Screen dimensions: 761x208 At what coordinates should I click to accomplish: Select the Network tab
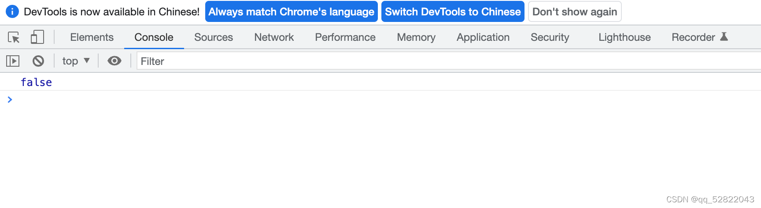[274, 37]
